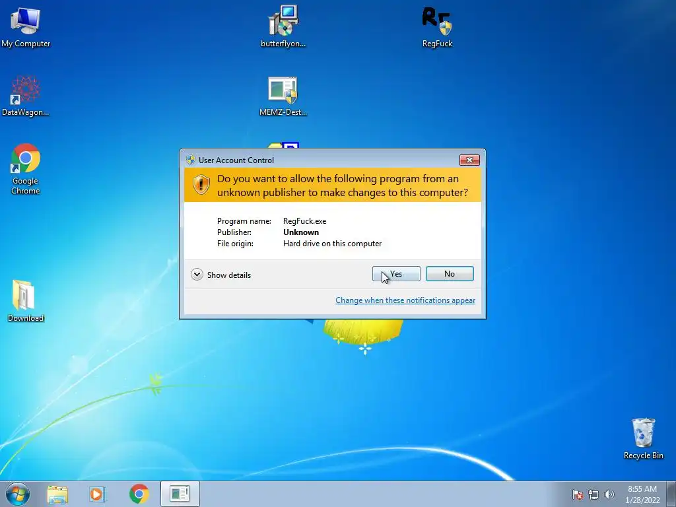
Task: Open Change when these notifications appear link
Action: 405,300
